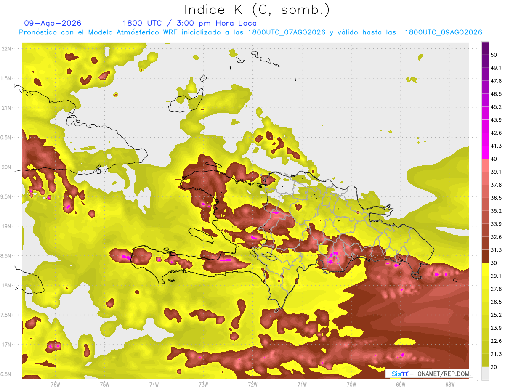Click the '35.2' value on the color scale
The height and width of the screenshot is (390, 505).
point(496,211)
